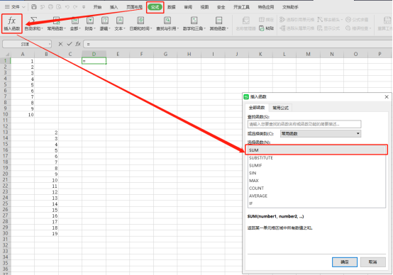Click the select-all corner of the grid
393x275 pixels.
[x=6, y=54]
